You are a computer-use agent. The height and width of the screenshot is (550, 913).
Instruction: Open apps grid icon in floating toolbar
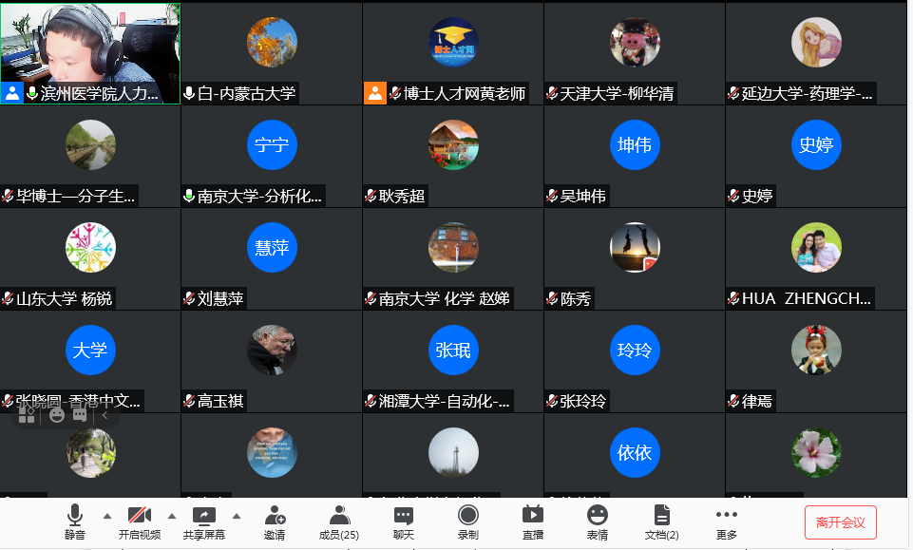tap(27, 415)
